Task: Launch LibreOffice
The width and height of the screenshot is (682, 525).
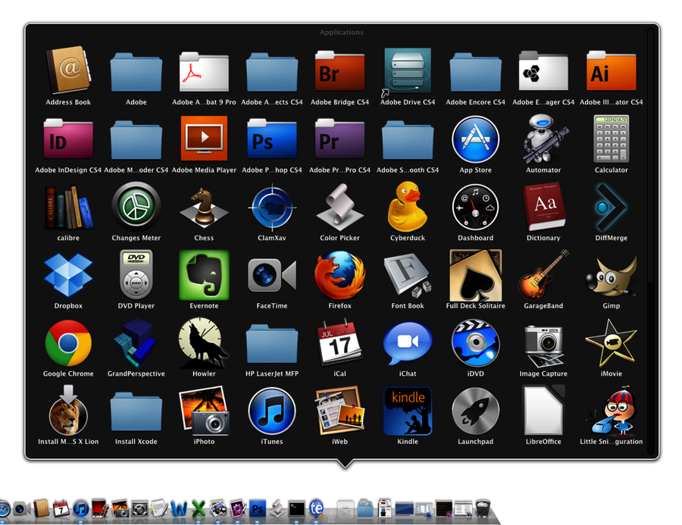Action: pos(543,410)
